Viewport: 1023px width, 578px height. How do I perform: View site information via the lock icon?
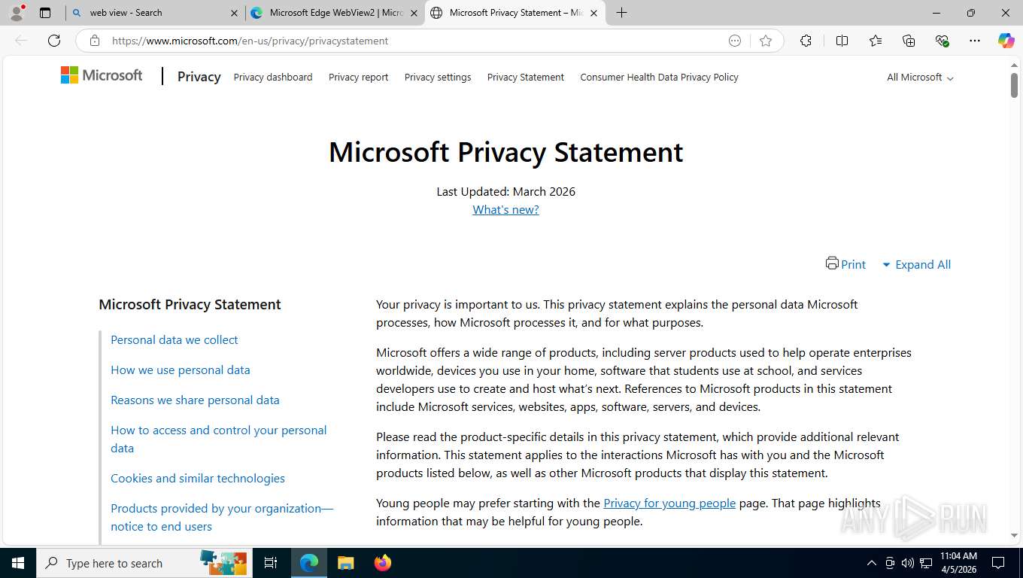point(95,41)
